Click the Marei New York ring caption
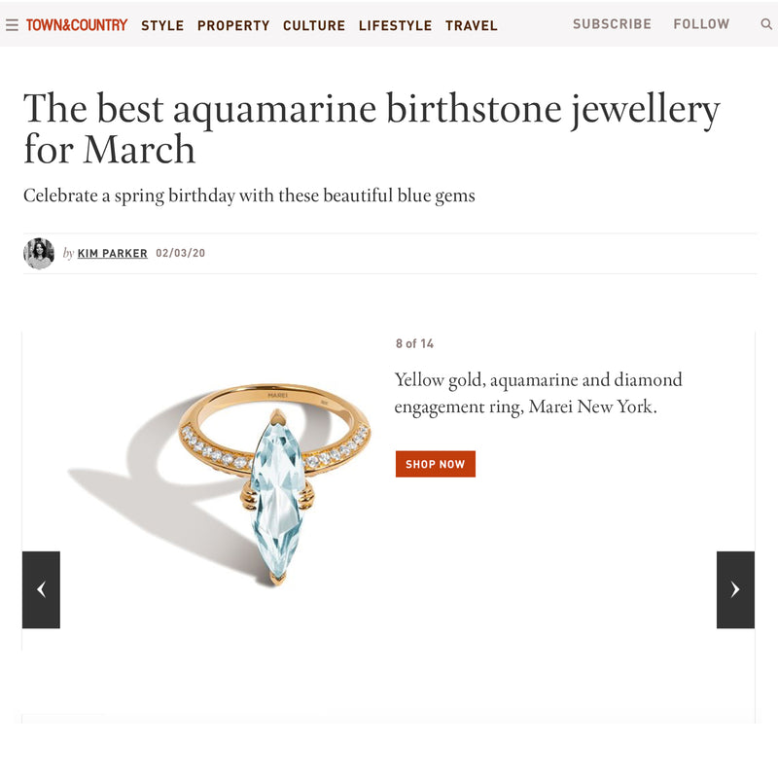Image resolution: width=778 pixels, height=779 pixels. tap(538, 393)
